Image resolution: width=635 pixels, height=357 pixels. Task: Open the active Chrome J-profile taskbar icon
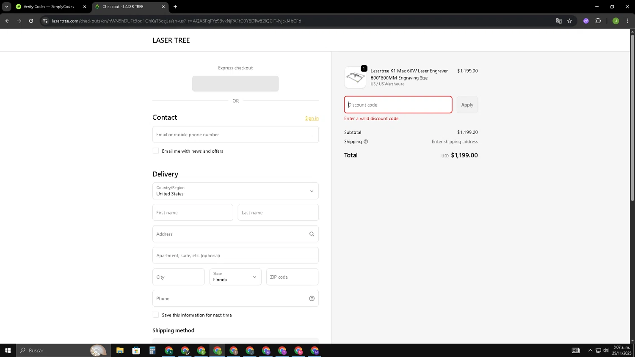(x=217, y=350)
